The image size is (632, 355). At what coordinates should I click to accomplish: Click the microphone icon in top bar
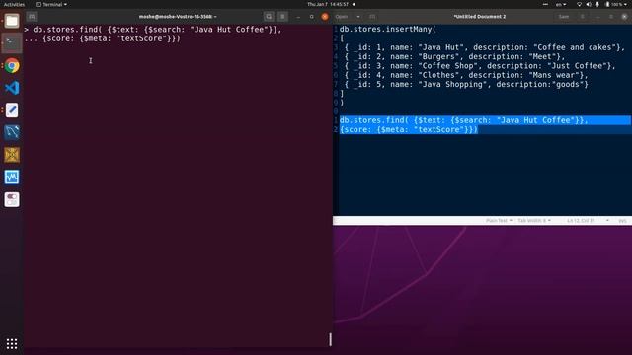(x=597, y=4)
